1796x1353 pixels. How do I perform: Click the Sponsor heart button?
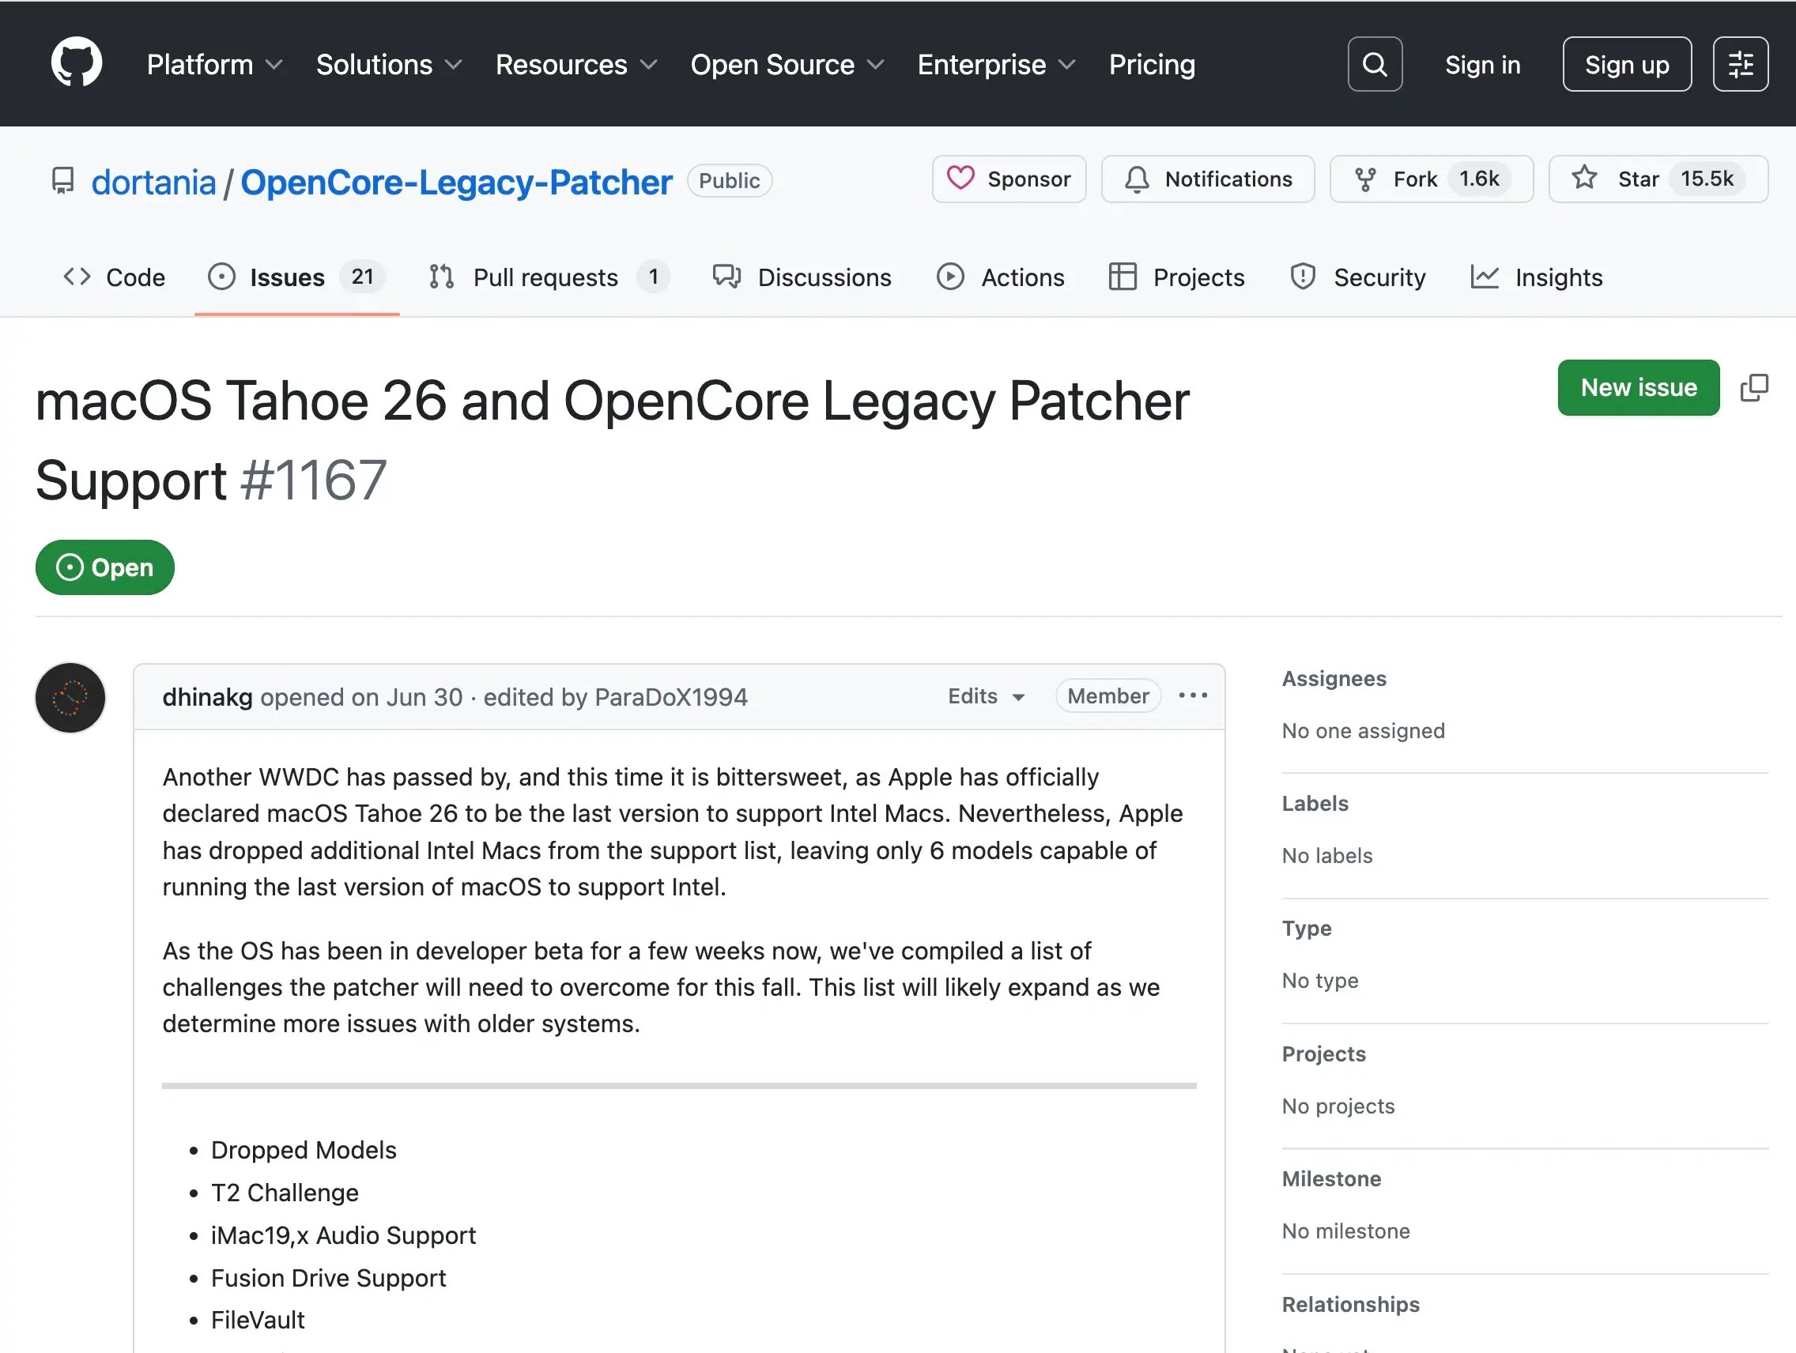pos(1009,179)
